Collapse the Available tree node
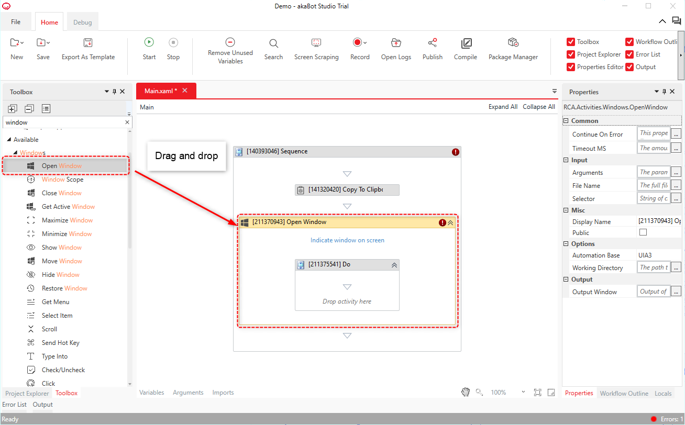The image size is (685, 425). [9, 140]
